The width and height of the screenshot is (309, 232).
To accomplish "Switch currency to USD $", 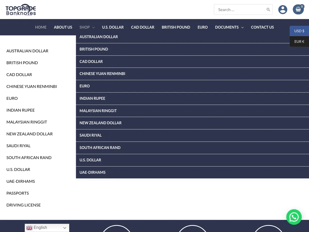I will (x=299, y=31).
